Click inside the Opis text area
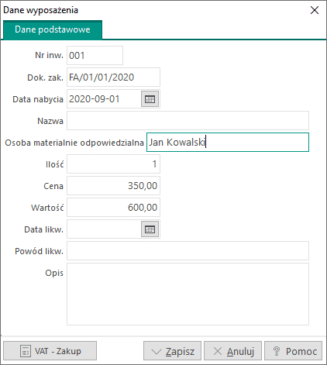This screenshot has width=327, height=365. (188, 294)
